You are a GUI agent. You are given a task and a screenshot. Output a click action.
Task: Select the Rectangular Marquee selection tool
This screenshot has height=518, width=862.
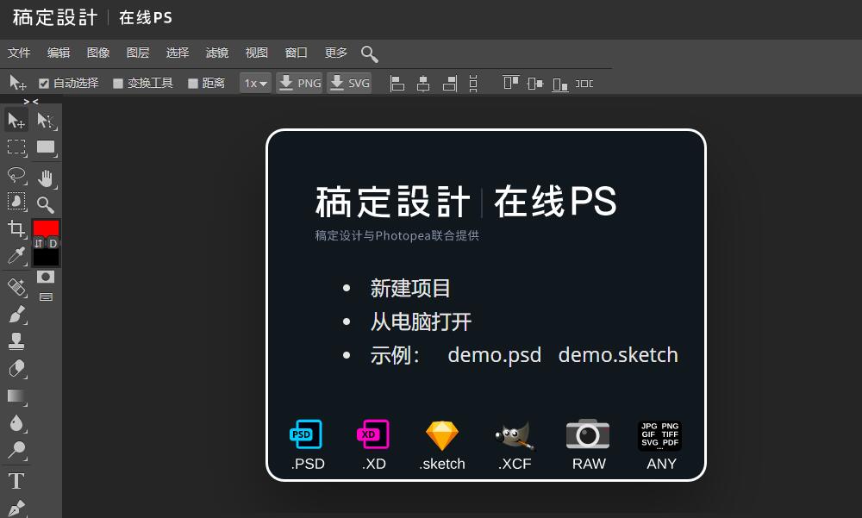tap(16, 147)
